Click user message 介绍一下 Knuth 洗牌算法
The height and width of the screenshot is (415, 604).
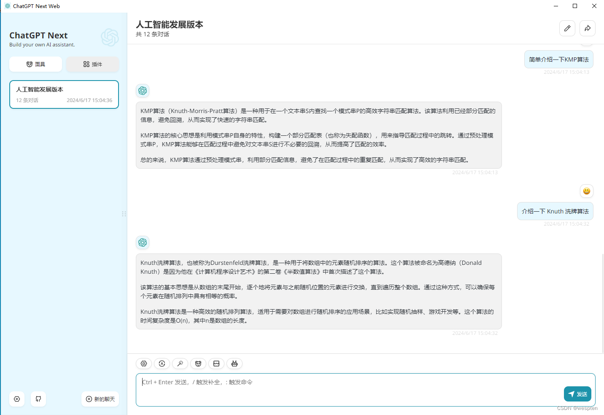tap(555, 211)
